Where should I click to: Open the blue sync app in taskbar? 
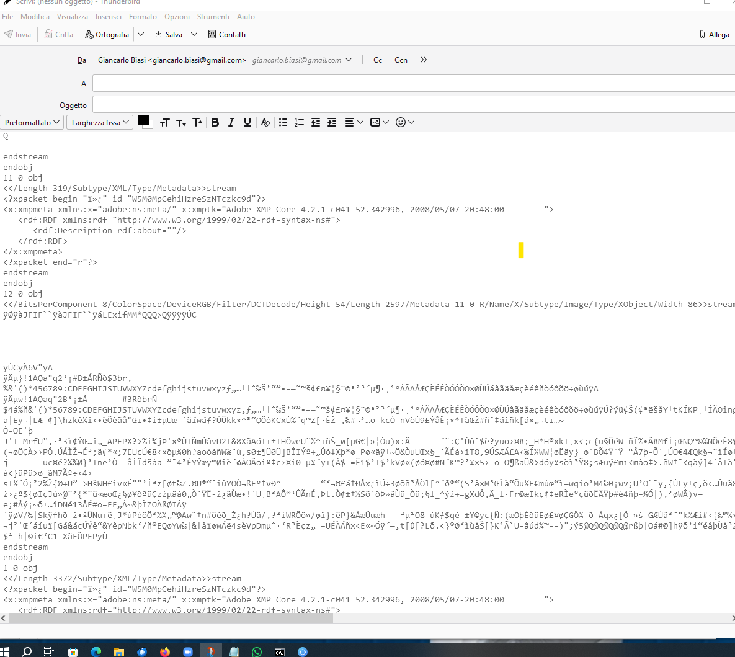tap(303, 652)
